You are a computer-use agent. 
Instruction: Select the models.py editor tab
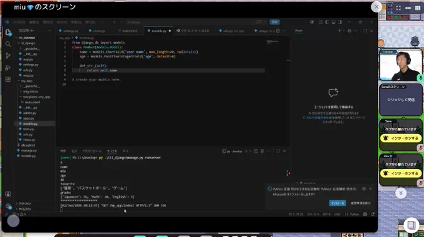point(159,31)
